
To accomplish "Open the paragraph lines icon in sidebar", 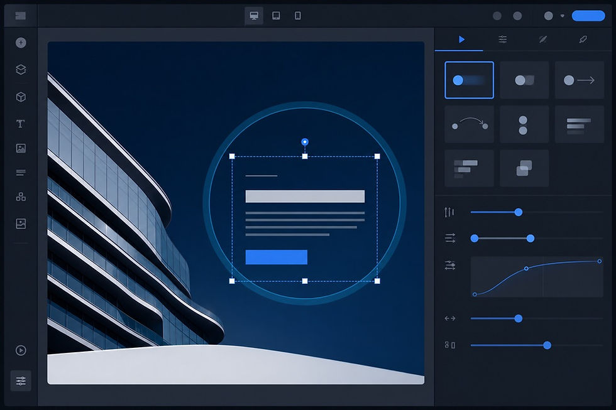I will (x=21, y=173).
